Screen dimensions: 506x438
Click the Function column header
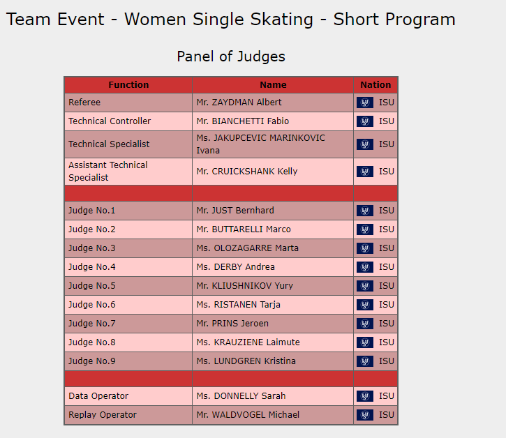coord(128,85)
